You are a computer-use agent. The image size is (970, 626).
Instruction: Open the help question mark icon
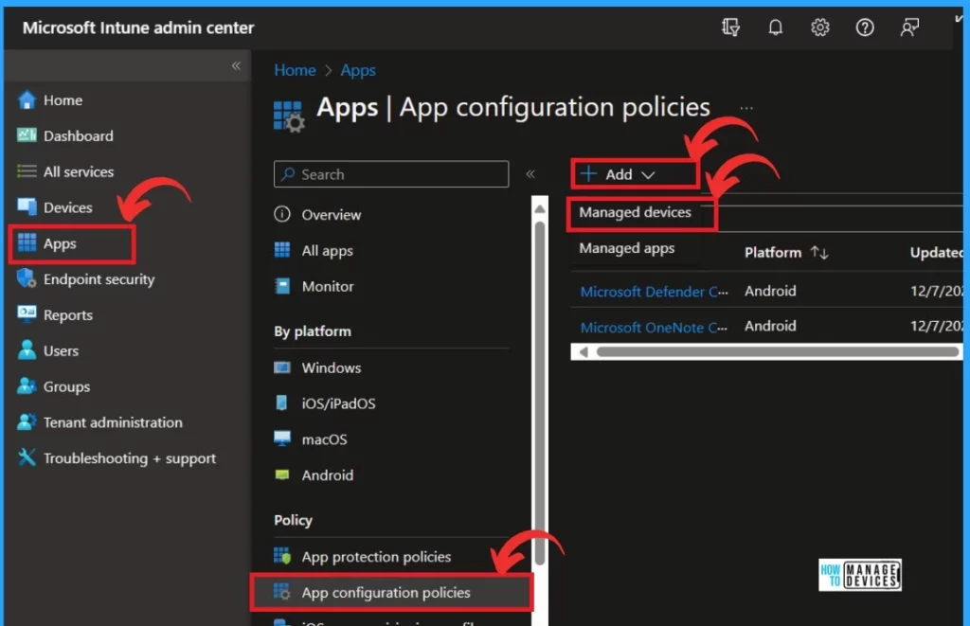tap(864, 27)
